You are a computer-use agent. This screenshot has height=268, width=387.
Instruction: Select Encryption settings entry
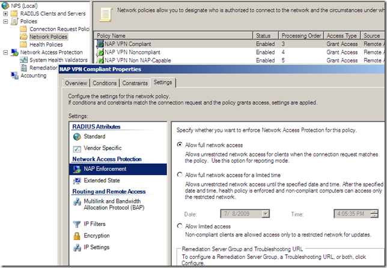pos(97,236)
